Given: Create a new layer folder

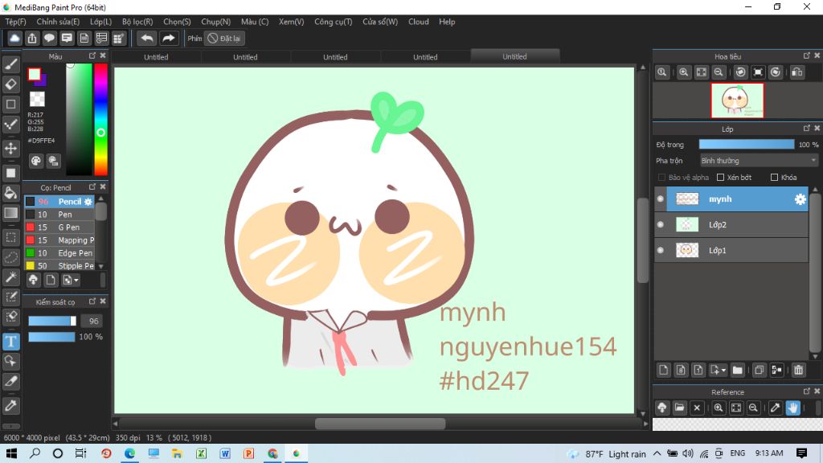Looking at the screenshot, I should (x=738, y=370).
